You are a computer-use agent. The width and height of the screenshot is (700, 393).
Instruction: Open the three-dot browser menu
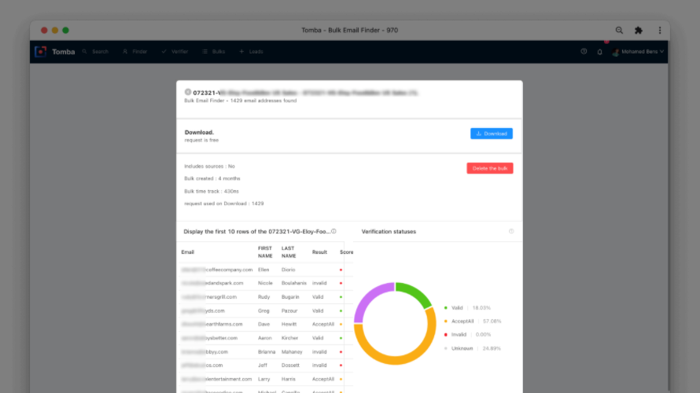click(660, 31)
